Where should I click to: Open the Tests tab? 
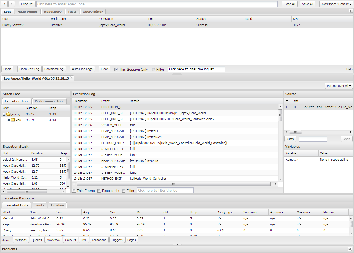click(x=72, y=12)
